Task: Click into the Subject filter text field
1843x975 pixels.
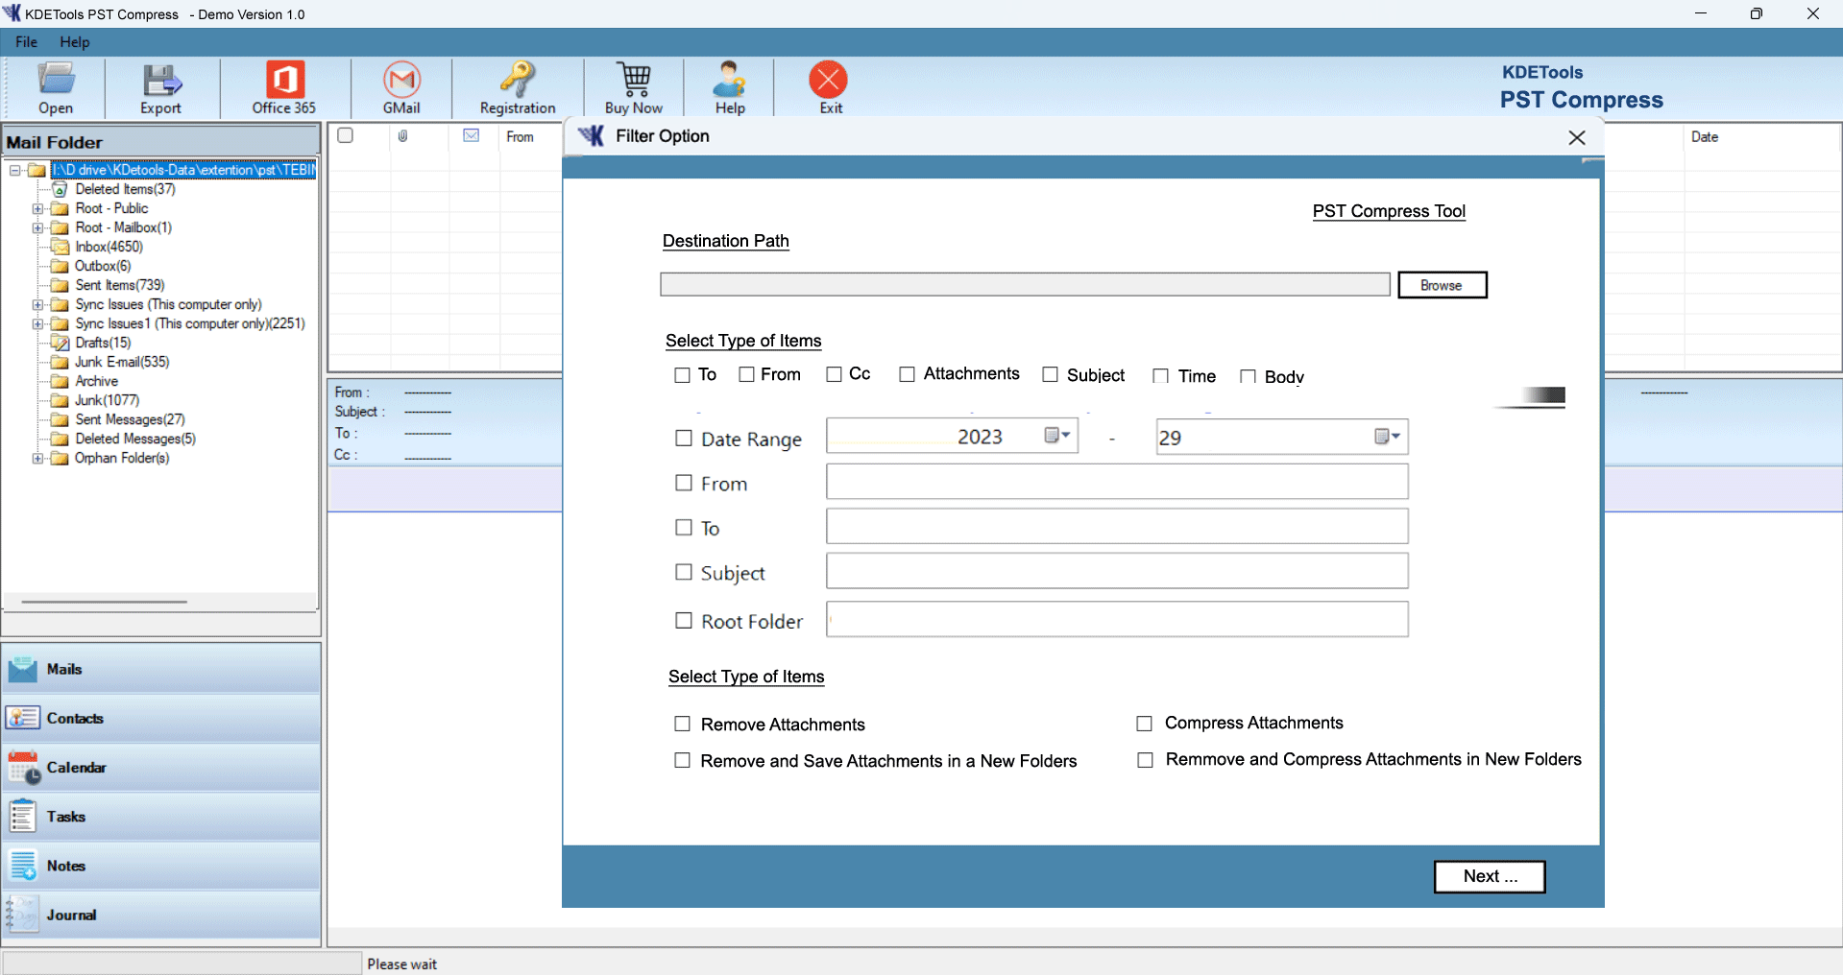Action: 1116,571
